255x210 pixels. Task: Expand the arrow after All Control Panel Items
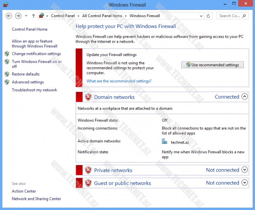tap(126, 16)
